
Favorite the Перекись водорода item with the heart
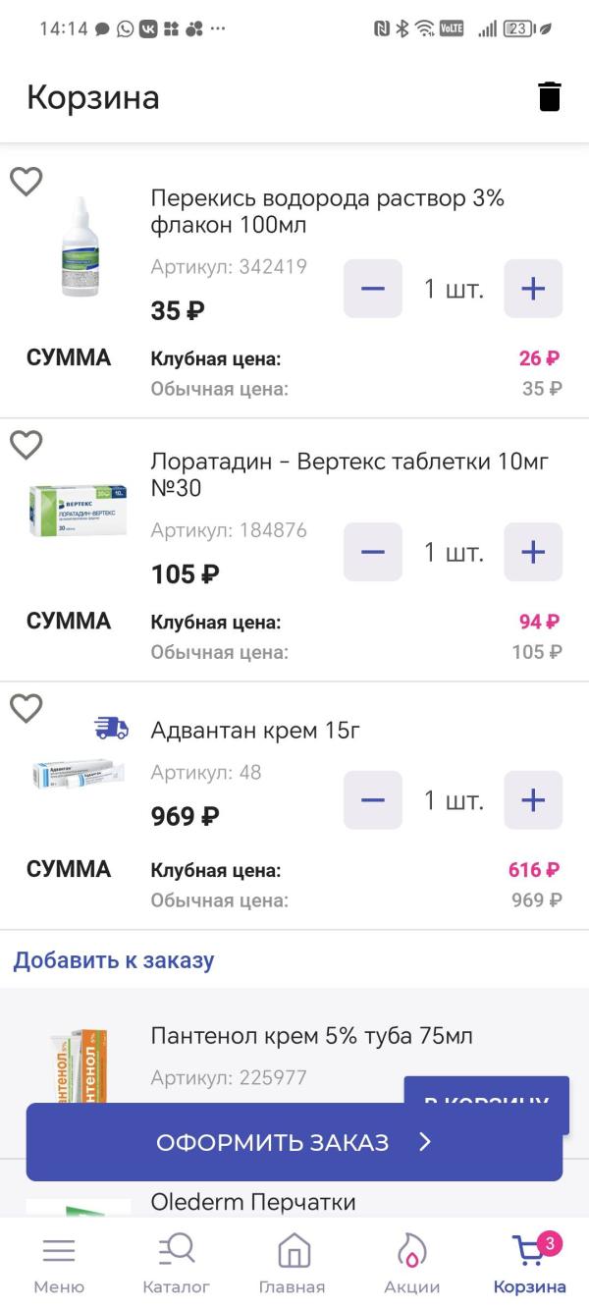point(27,182)
